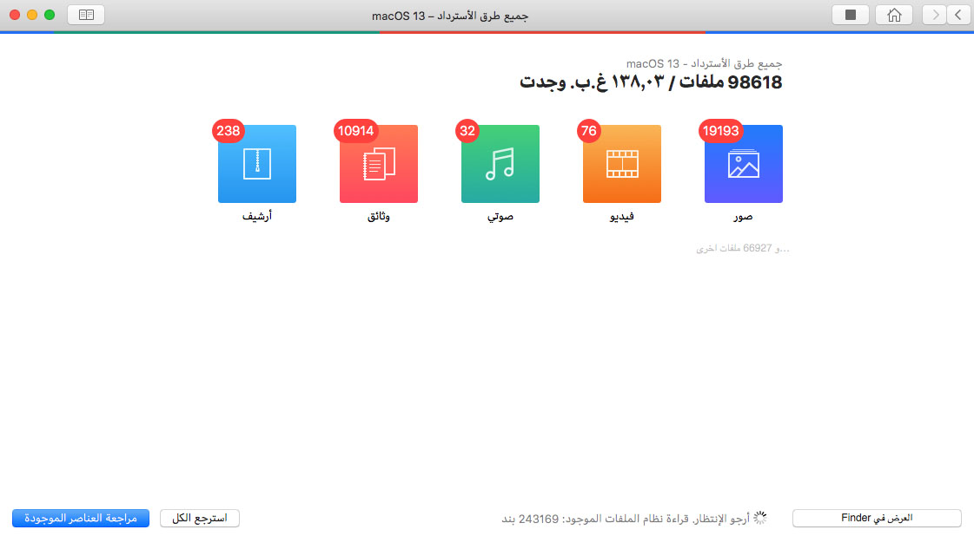This screenshot has width=974, height=536.
Task: Open the Audio (صوتي) music note tile
Action: click(500, 164)
